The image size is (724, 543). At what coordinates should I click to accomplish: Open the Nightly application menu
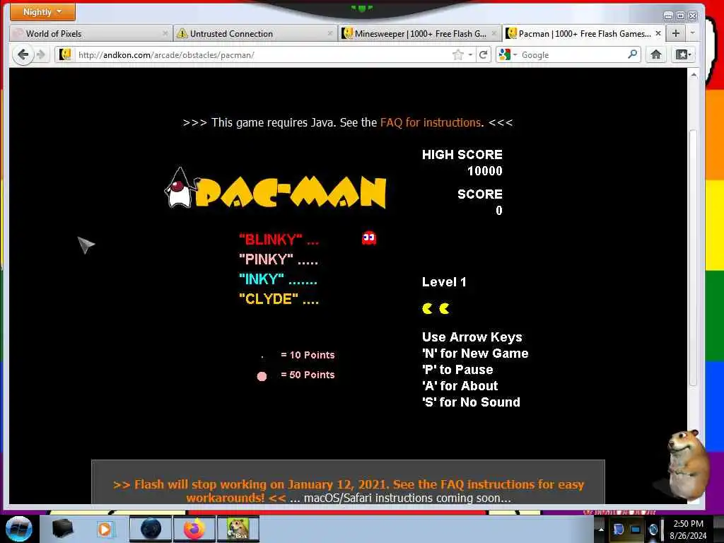(42, 12)
